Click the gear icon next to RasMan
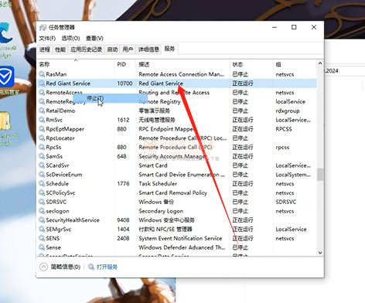Screen dimensions: 365x303 pyautogui.click(x=42, y=74)
